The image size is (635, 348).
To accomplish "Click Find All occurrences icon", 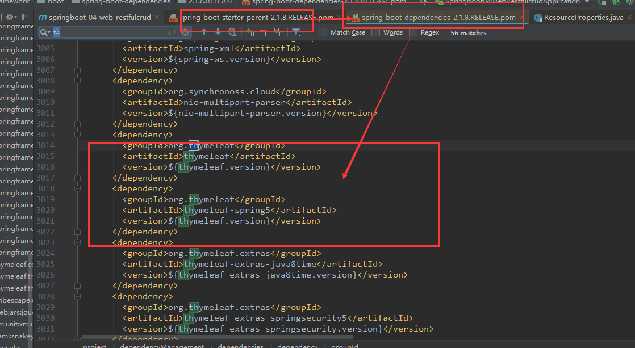I will (x=232, y=32).
